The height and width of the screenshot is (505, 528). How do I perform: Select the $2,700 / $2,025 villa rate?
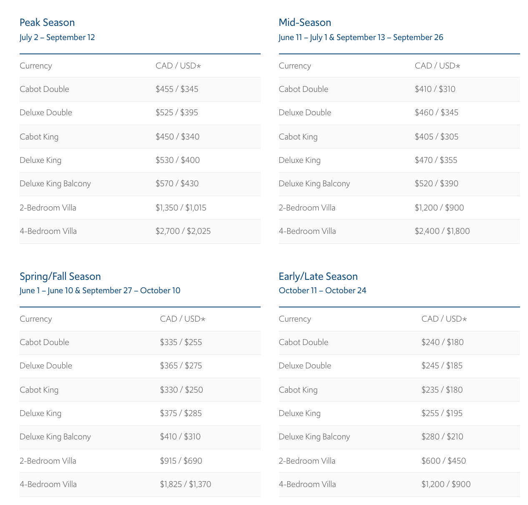[x=183, y=231]
